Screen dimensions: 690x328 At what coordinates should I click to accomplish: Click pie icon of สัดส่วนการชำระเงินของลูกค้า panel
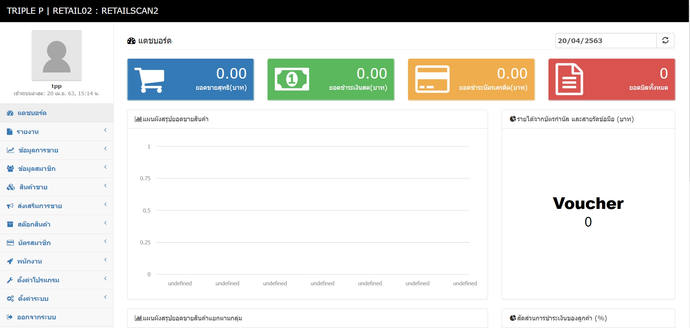513,318
